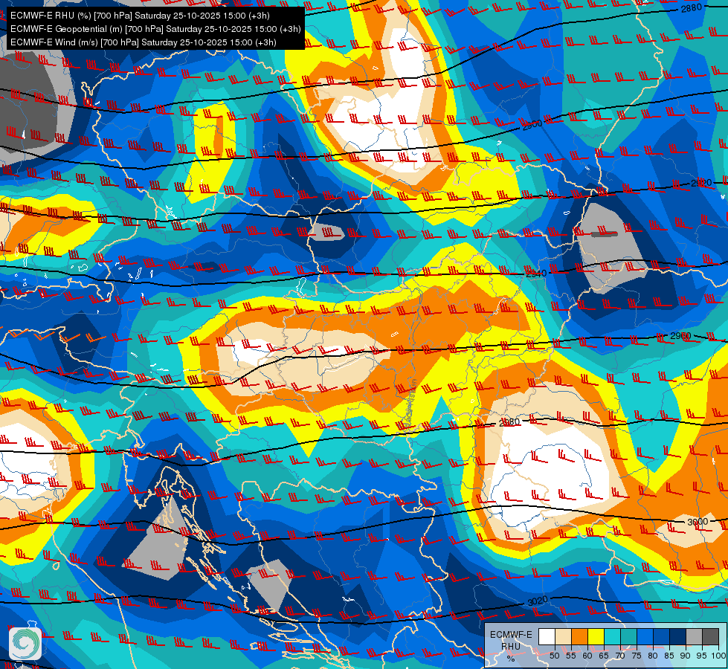Select the beige 50-55% legend swatch

[x=563, y=636]
